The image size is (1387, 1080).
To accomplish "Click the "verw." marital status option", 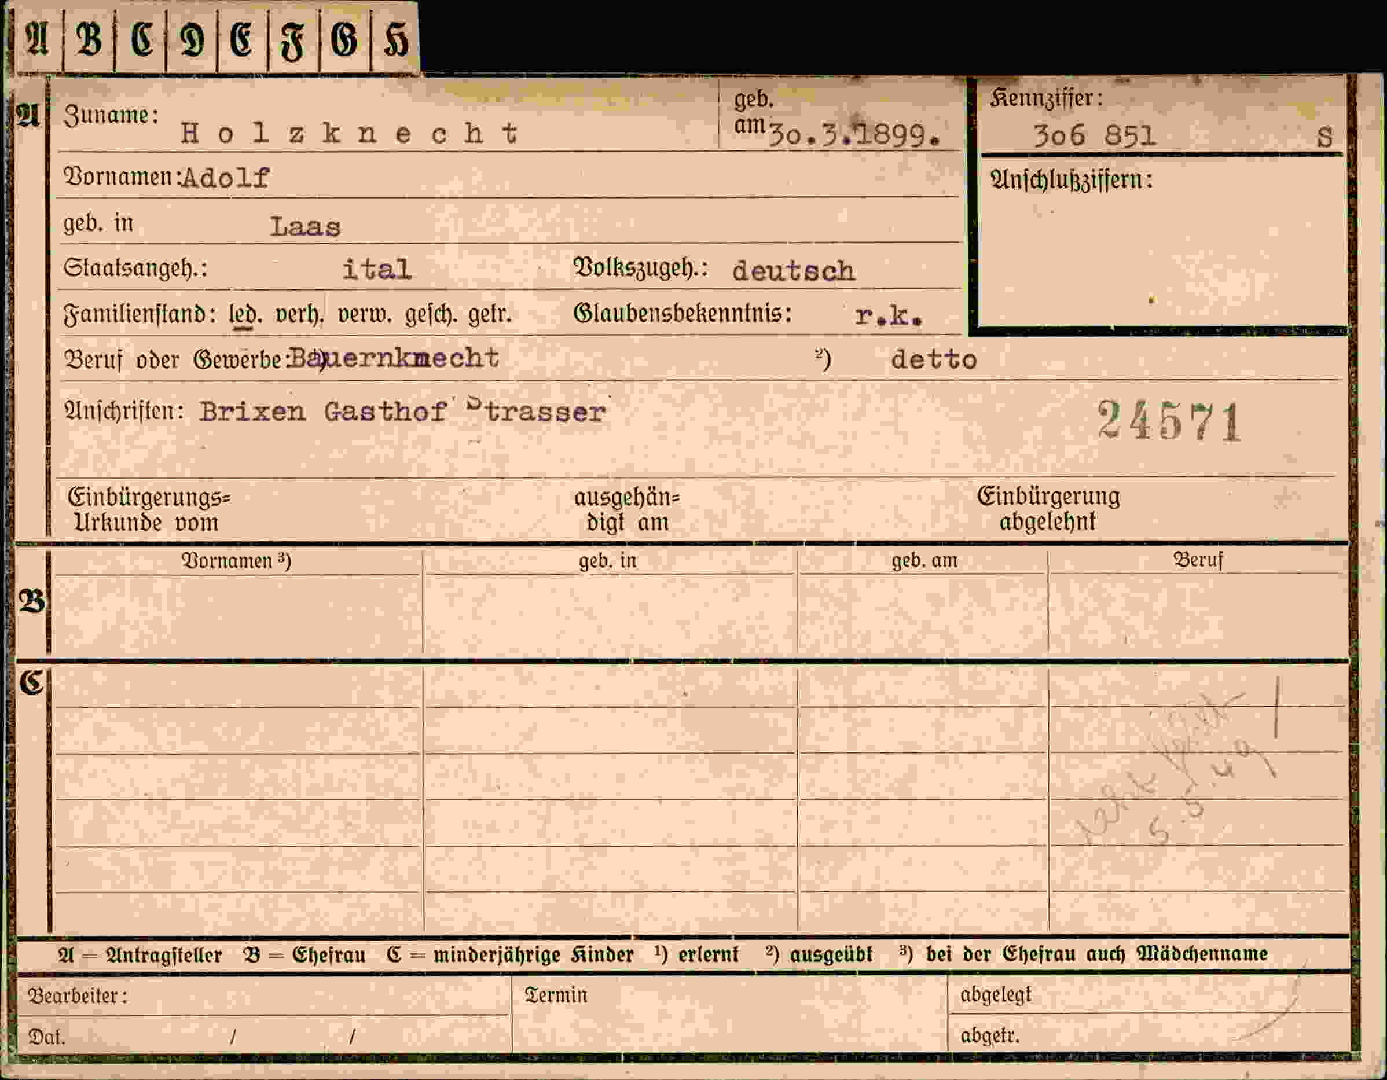I will coord(365,315).
